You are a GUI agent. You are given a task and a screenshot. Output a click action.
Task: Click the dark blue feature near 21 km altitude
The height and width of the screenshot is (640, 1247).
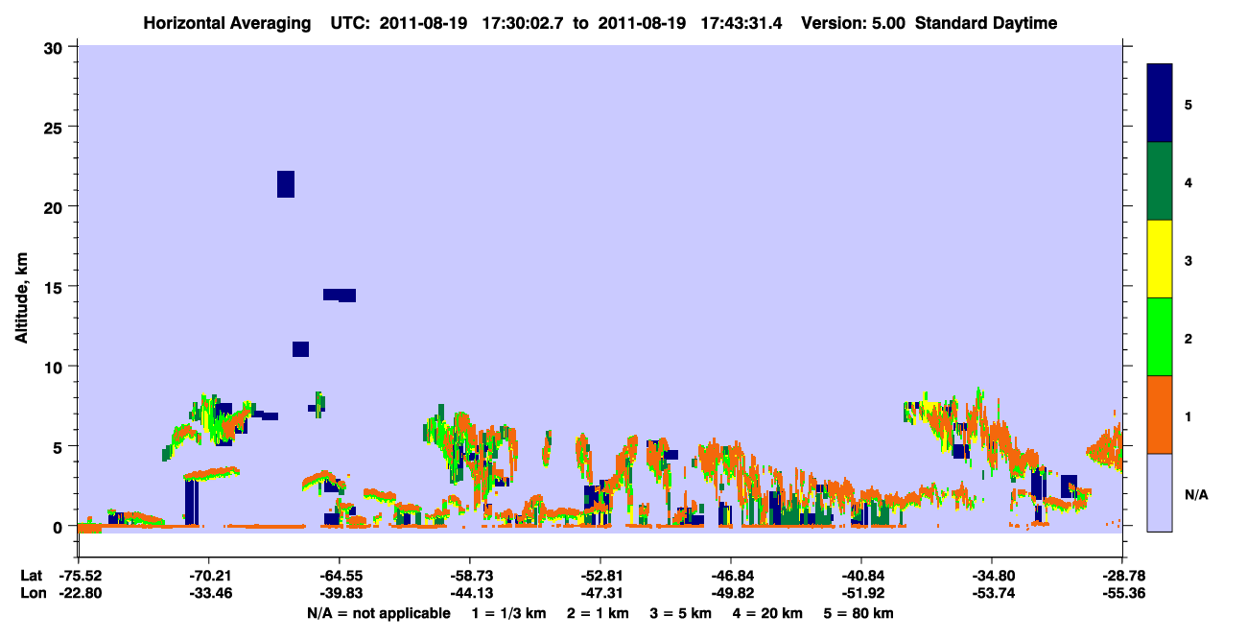click(x=286, y=183)
